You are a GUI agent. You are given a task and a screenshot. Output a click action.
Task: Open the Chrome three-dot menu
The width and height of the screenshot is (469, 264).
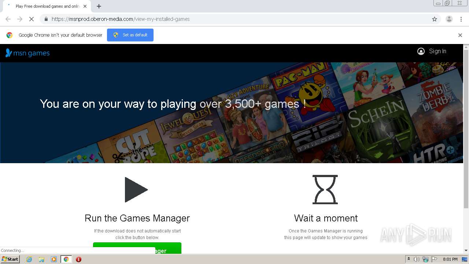(x=461, y=19)
